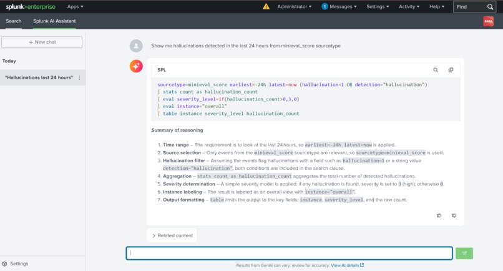Click the Find magnifier icon
The width and height of the screenshot is (503, 271).
click(490, 6)
